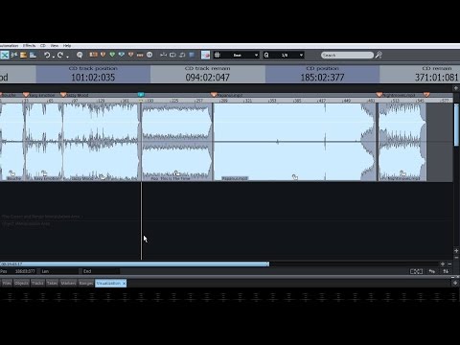Click the zoom-to-range bracket icon
Image resolution: width=460 pixels, height=345 pixels.
click(x=416, y=271)
